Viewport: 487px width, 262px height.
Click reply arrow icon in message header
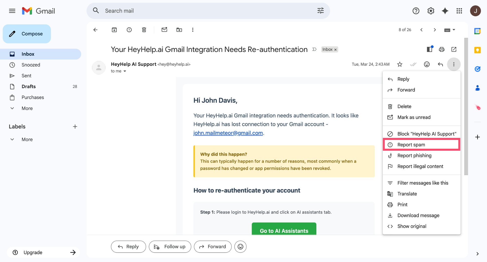[x=440, y=64]
